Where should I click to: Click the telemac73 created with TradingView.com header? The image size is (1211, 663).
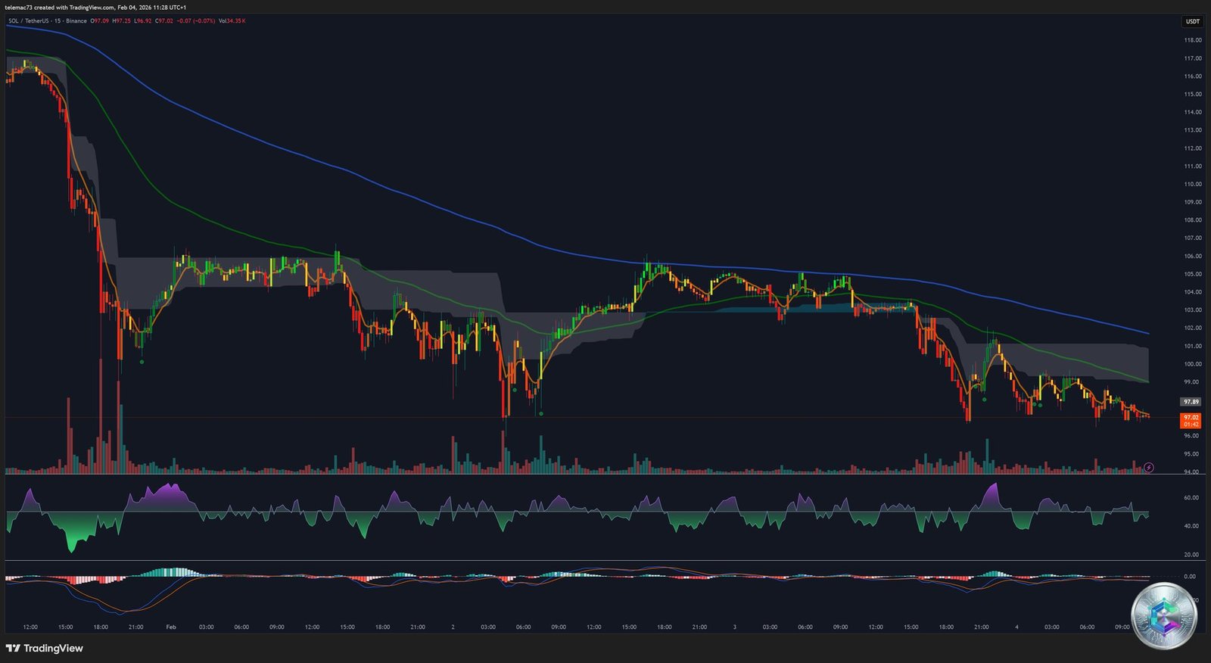(x=95, y=8)
